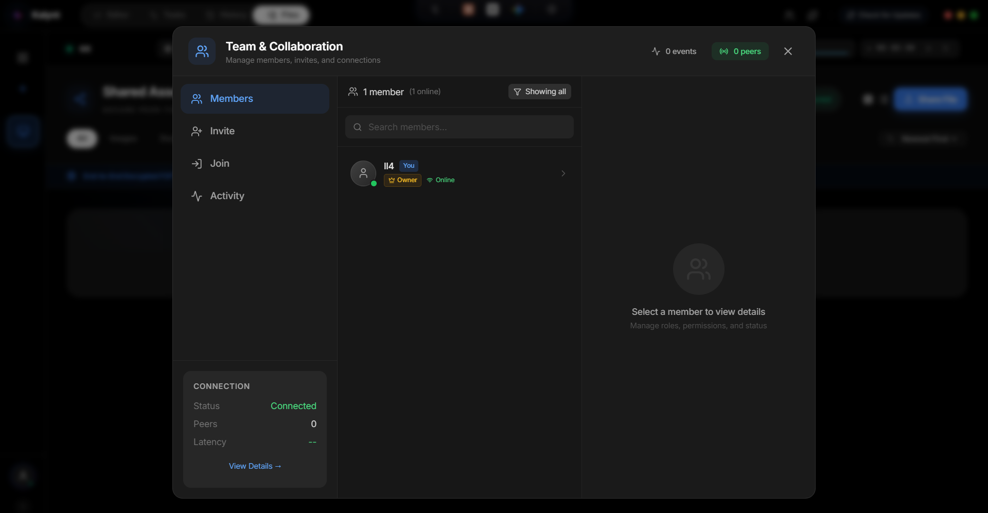The height and width of the screenshot is (513, 988).
Task: Click the Team & Collaboration header people icon
Action: 202,51
